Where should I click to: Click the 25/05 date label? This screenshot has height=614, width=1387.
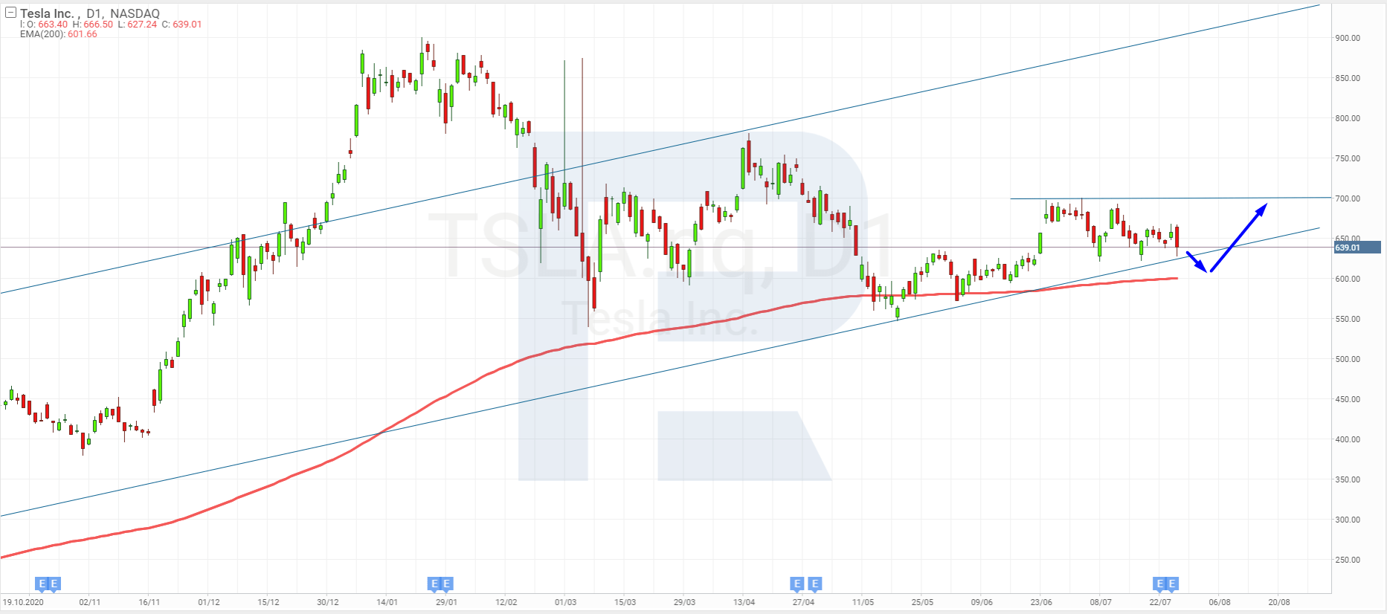[x=922, y=602]
